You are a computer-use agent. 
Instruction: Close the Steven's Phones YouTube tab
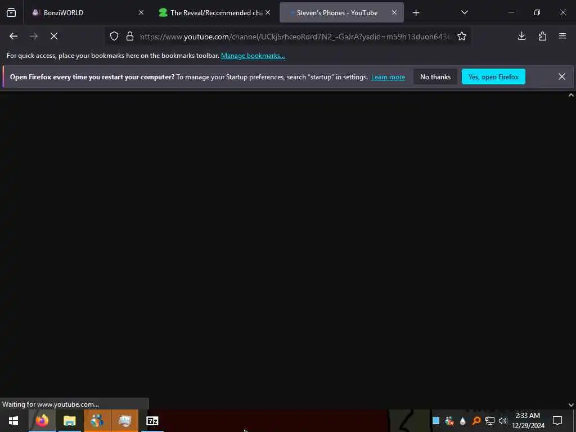coord(394,12)
